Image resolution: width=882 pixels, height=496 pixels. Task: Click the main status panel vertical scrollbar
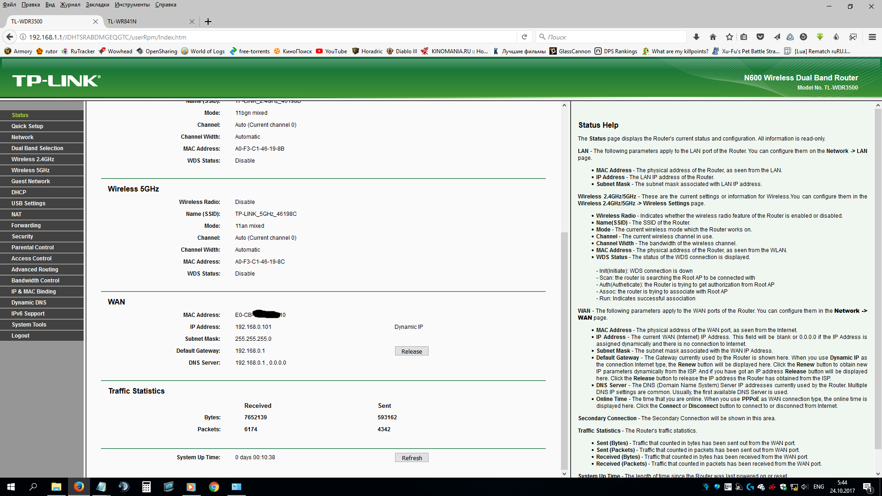point(564,350)
